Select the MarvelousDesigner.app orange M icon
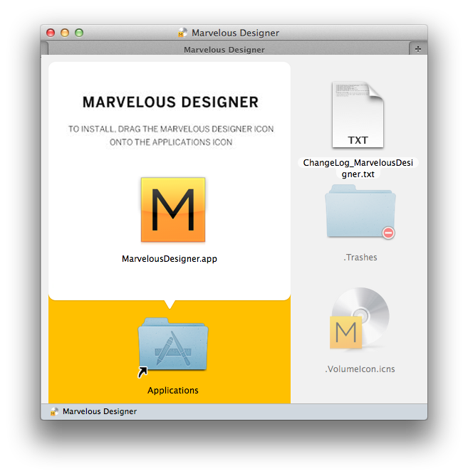This screenshot has width=468, height=476. click(173, 210)
